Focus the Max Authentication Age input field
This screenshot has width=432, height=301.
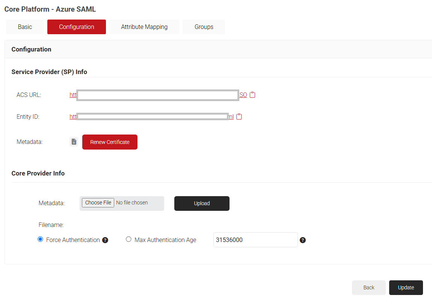coord(255,240)
